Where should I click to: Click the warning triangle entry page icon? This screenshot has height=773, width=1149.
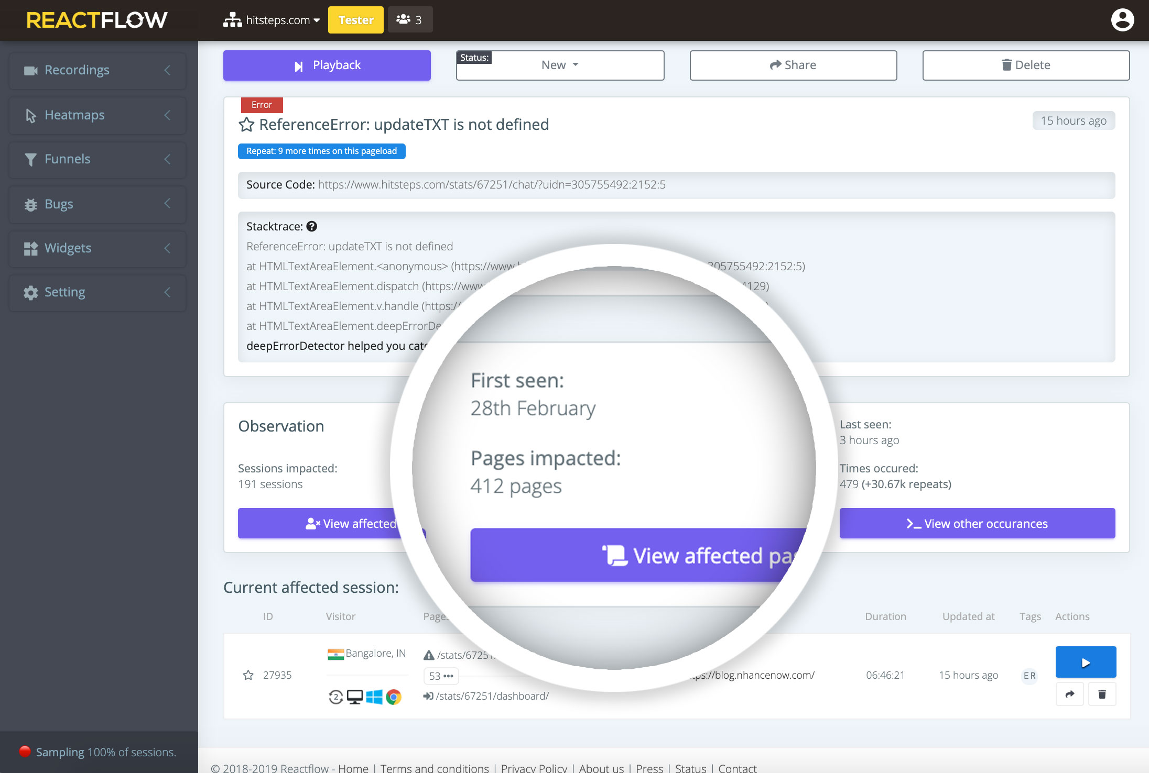pos(429,655)
